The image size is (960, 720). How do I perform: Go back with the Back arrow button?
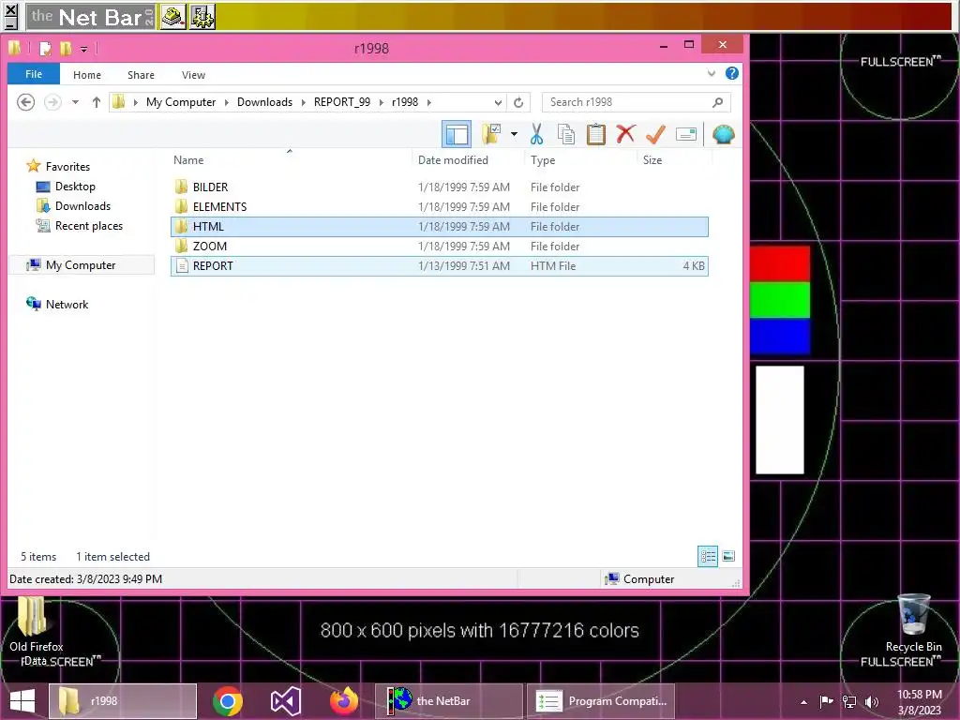point(25,101)
